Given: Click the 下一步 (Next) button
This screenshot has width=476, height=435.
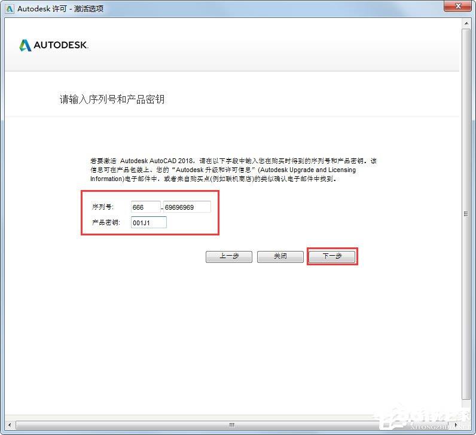Looking at the screenshot, I should pos(332,256).
